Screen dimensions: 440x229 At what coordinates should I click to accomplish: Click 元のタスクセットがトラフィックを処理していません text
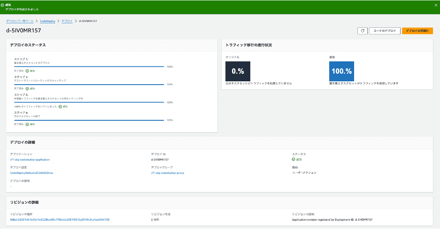coord(259,83)
